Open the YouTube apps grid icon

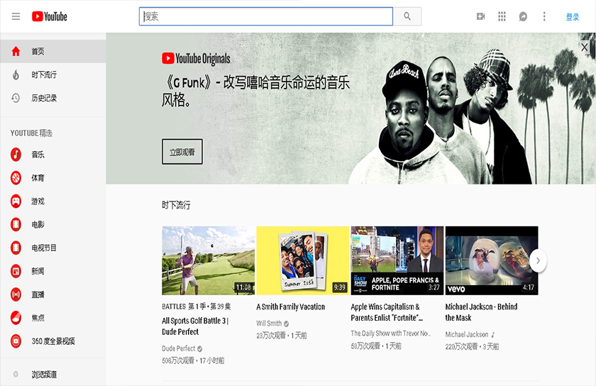[502, 16]
